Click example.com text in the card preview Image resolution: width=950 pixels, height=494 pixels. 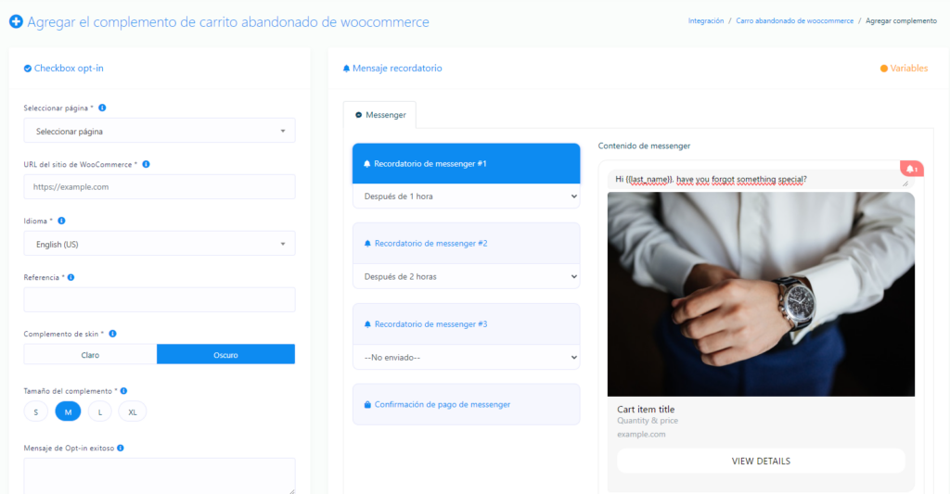point(641,434)
